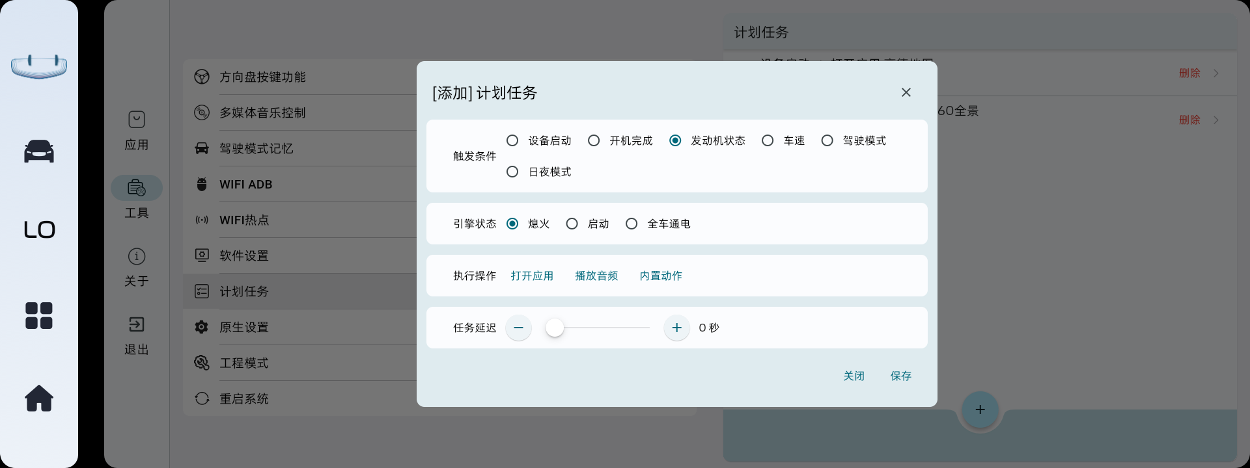Increase task delay with plus stepper
The width and height of the screenshot is (1250, 468).
coord(676,328)
